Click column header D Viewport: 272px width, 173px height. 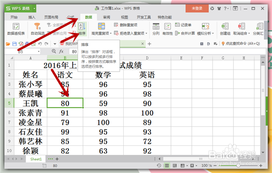pos(147,58)
